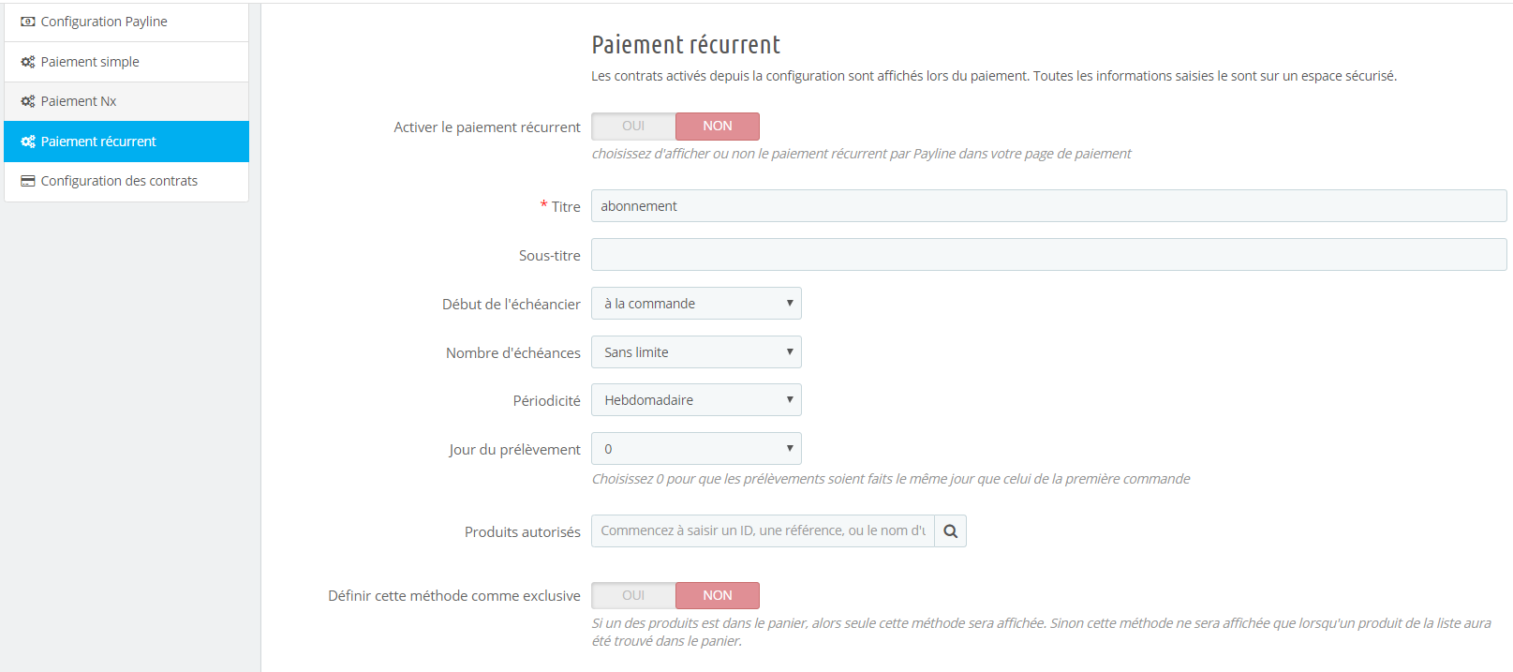Open Configuration des contrats in the sidebar
Viewport: 1513px width, 672px height.
(119, 181)
